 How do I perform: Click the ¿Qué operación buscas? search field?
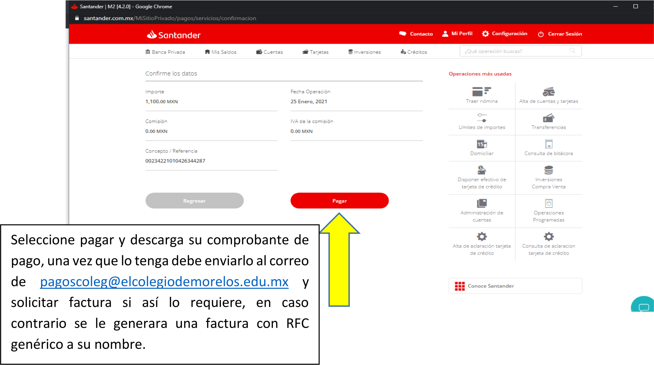tap(520, 51)
